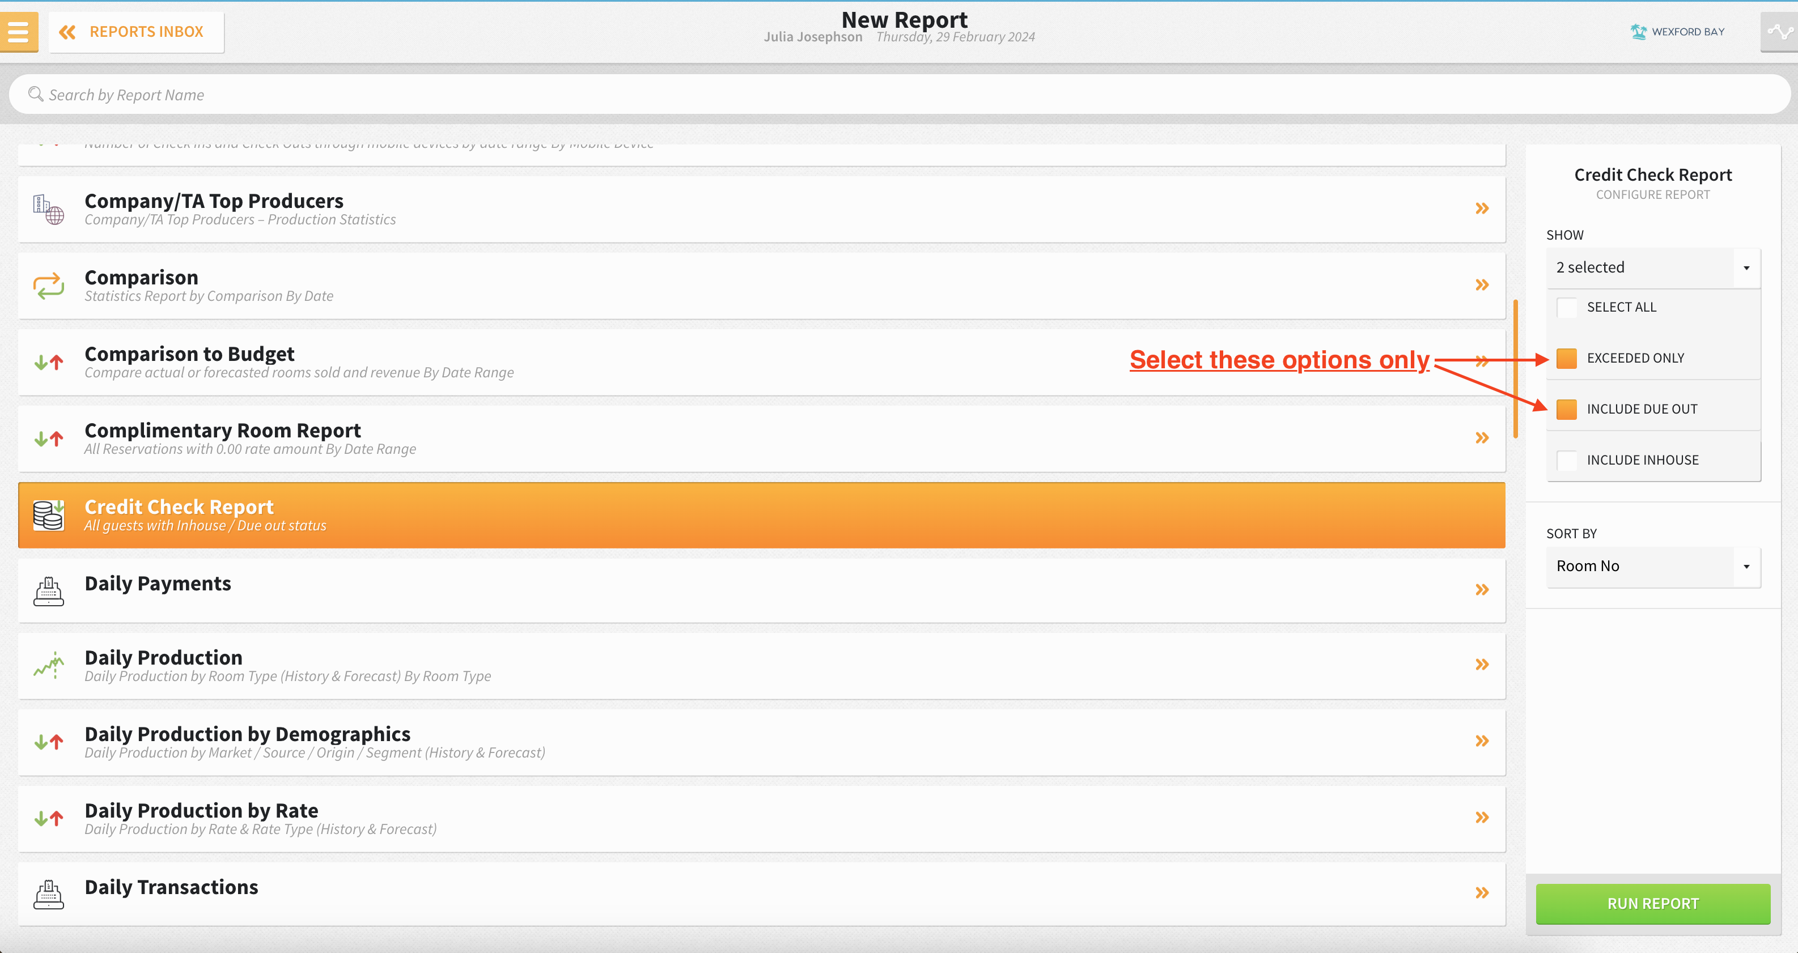Click the activity graph icon at top right

coord(1779,32)
